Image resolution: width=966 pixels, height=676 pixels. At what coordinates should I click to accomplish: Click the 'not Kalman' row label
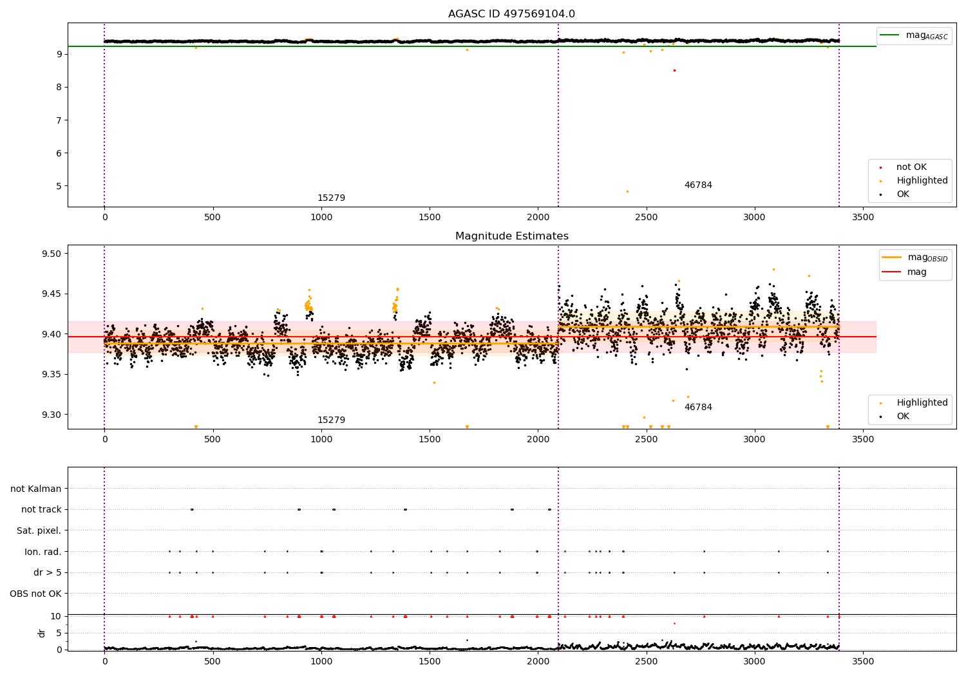pos(36,489)
